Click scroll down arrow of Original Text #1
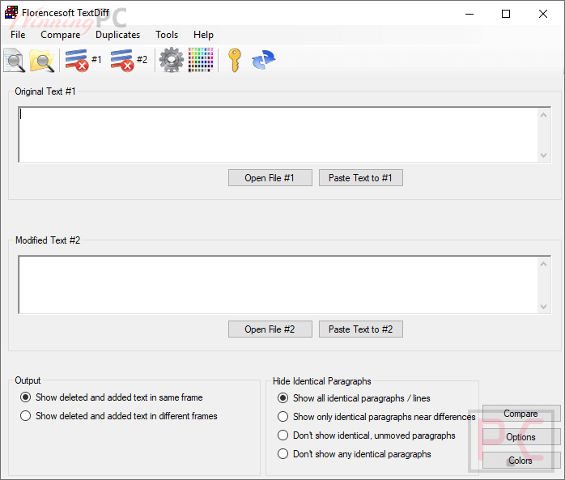The image size is (565, 480). pos(544,155)
